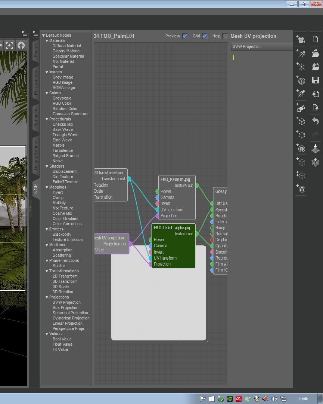The width and height of the screenshot is (323, 404).
Task: Click the create primitive shapes icon
Action: click(x=301, y=108)
